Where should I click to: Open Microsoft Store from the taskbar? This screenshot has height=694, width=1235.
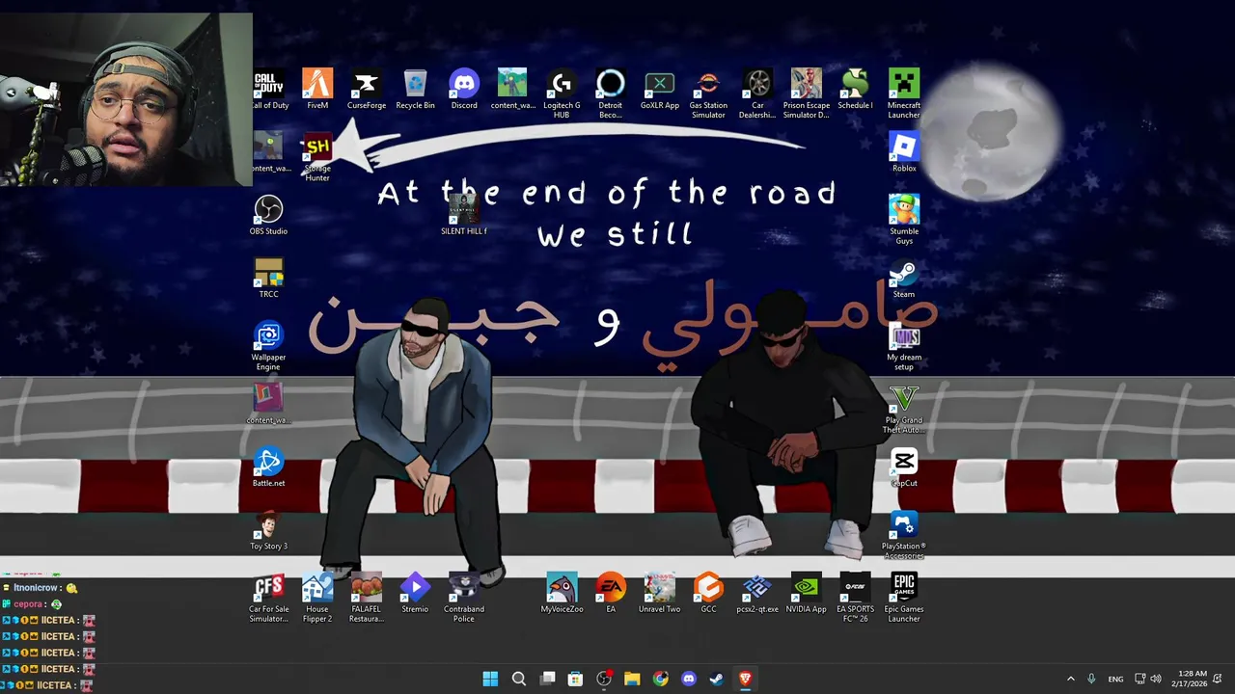[x=575, y=679]
